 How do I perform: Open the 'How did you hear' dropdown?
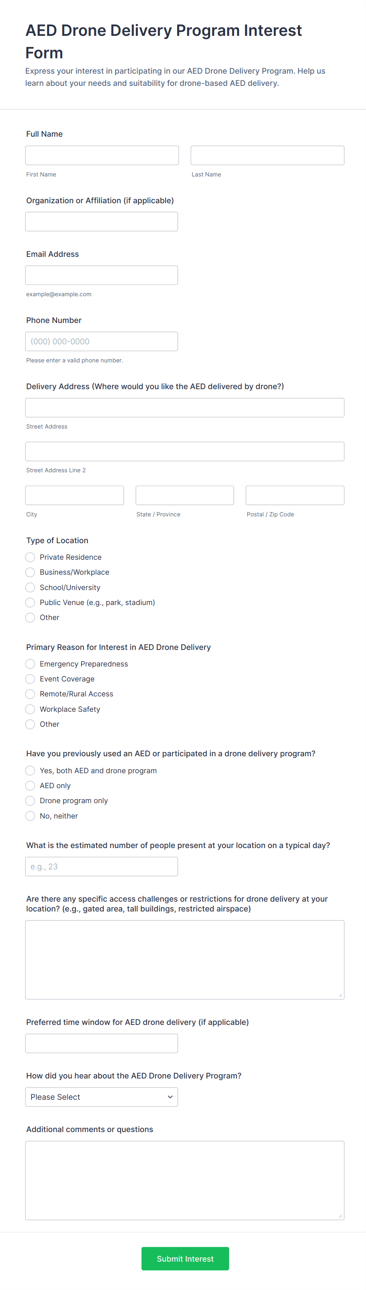(102, 1097)
